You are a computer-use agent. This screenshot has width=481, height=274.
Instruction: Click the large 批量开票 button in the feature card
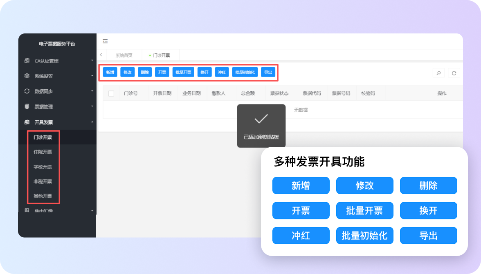click(x=364, y=210)
